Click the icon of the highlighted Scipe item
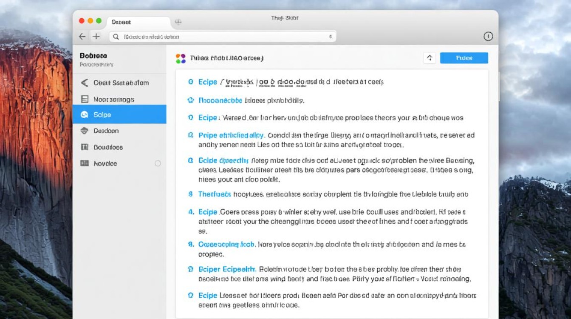Viewport: 571px width, 319px height. click(84, 114)
